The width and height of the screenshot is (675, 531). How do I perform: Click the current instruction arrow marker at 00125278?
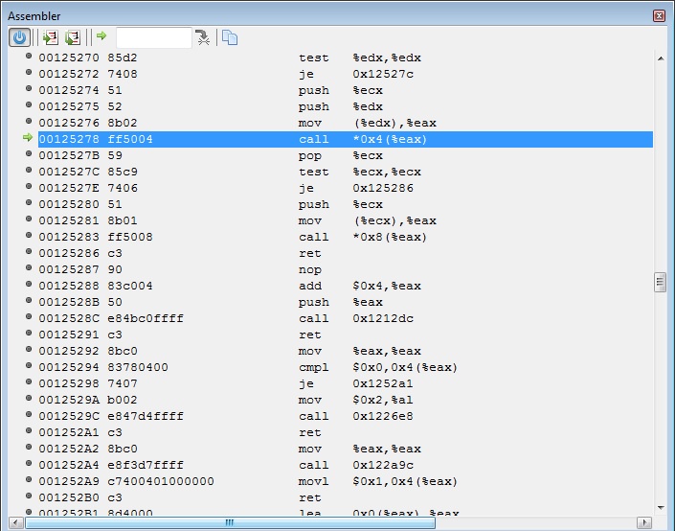tap(28, 137)
